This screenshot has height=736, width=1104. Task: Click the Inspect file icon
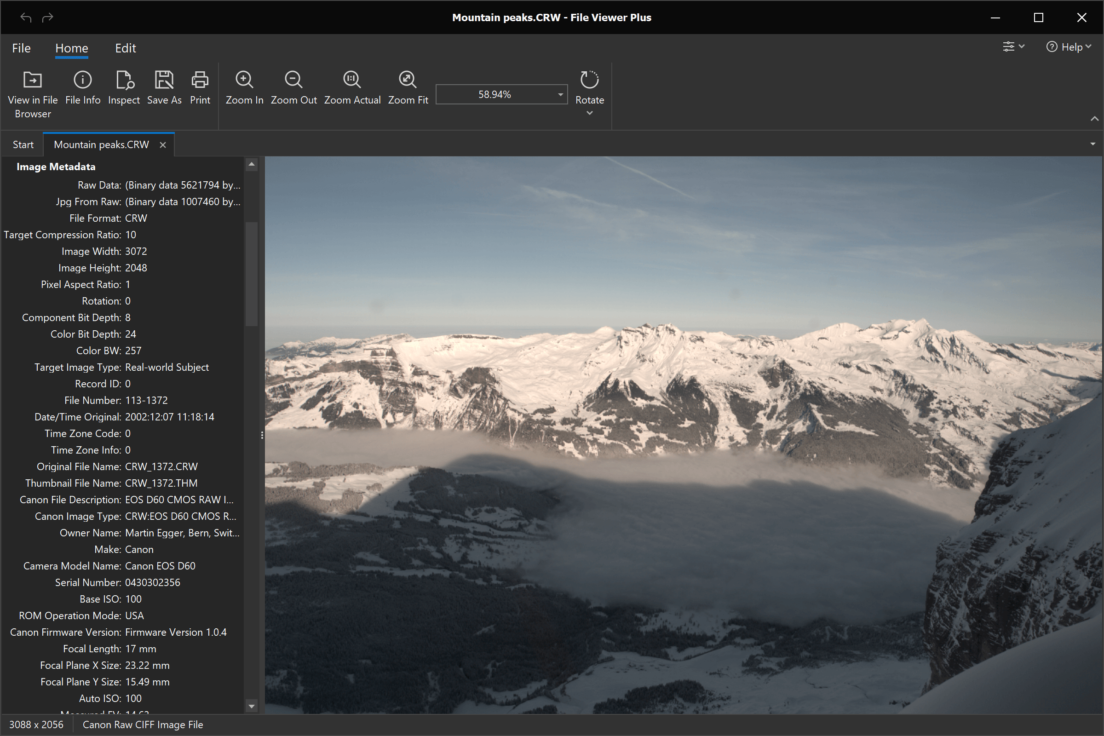pos(124,80)
